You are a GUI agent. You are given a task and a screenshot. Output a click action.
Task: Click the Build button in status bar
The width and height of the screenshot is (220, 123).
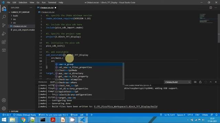click(74, 115)
